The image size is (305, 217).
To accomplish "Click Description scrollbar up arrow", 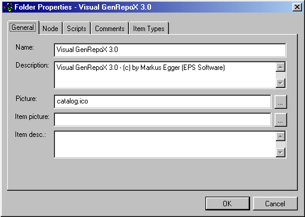I will point(281,67).
